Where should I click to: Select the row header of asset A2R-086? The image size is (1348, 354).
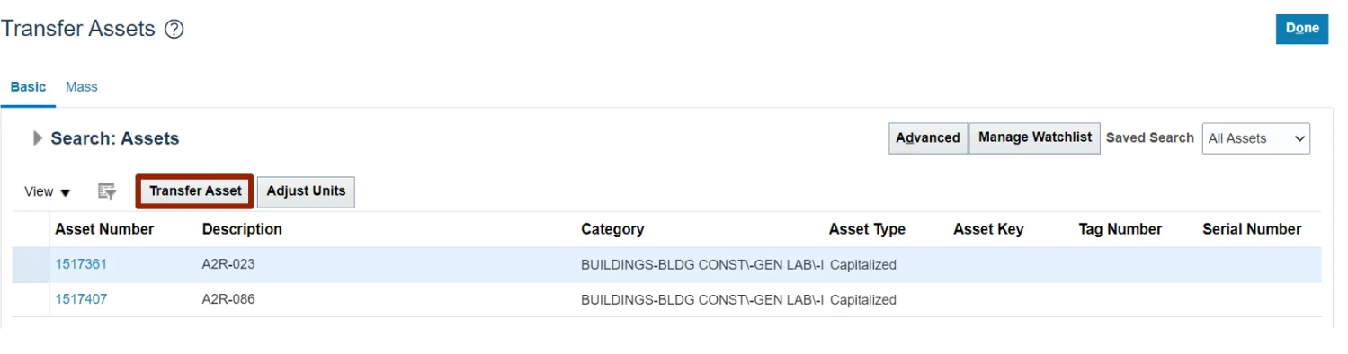31,299
